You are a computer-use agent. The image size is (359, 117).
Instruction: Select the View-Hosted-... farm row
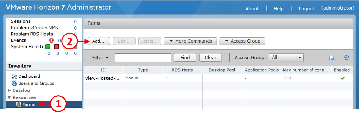pos(218,78)
